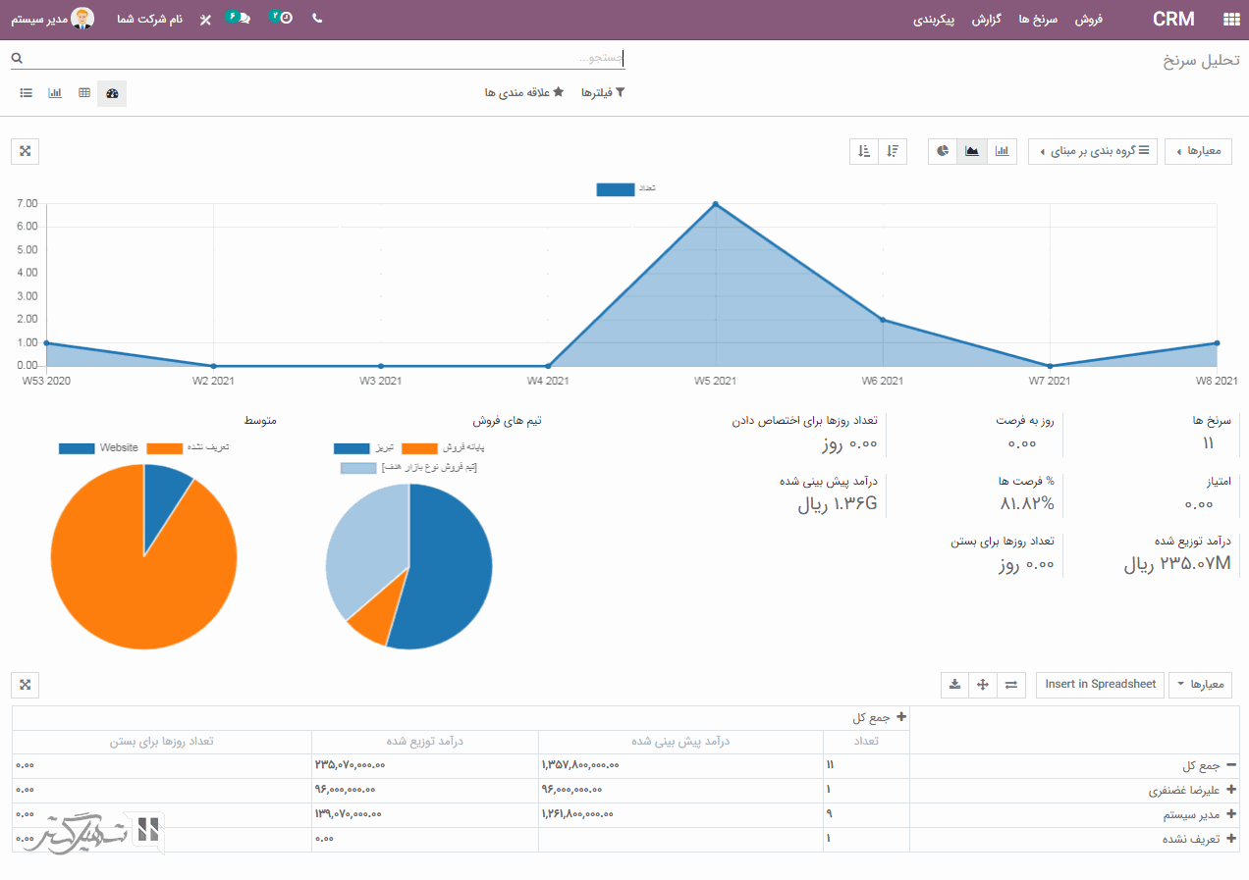1249x880 pixels.
Task: Expand the line chart to fullscreen
Action: pos(26,151)
